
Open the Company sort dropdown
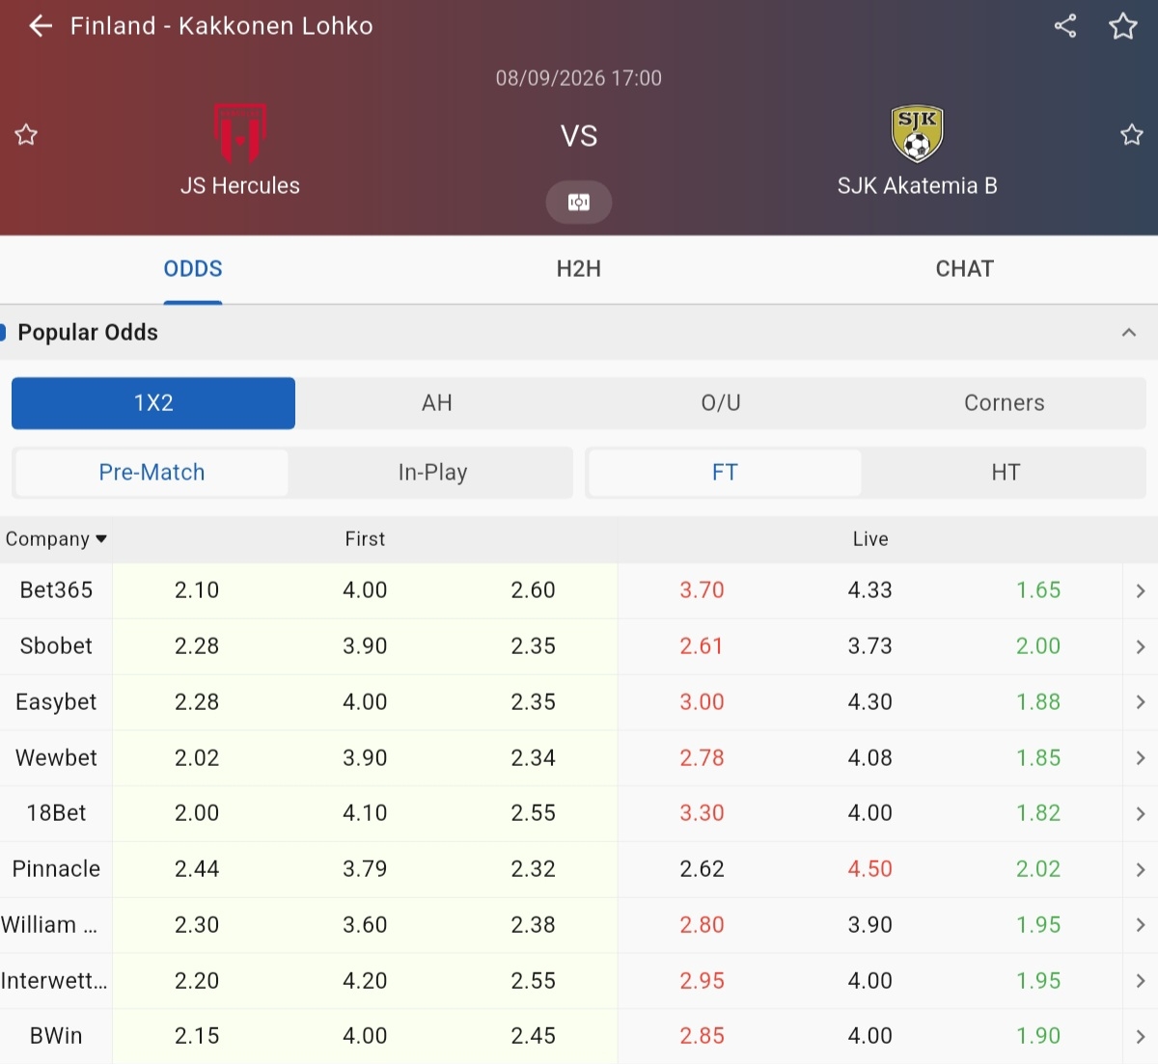(x=56, y=539)
